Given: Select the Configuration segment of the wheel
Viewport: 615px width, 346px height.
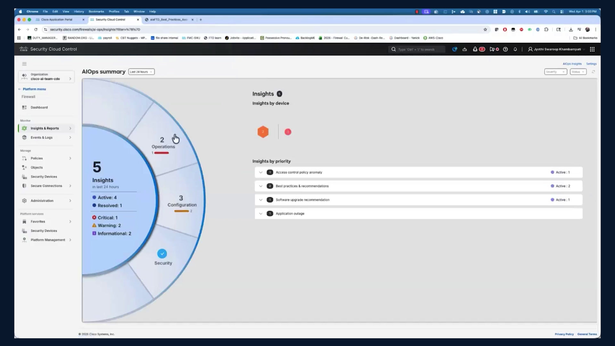Looking at the screenshot, I should [x=182, y=202].
